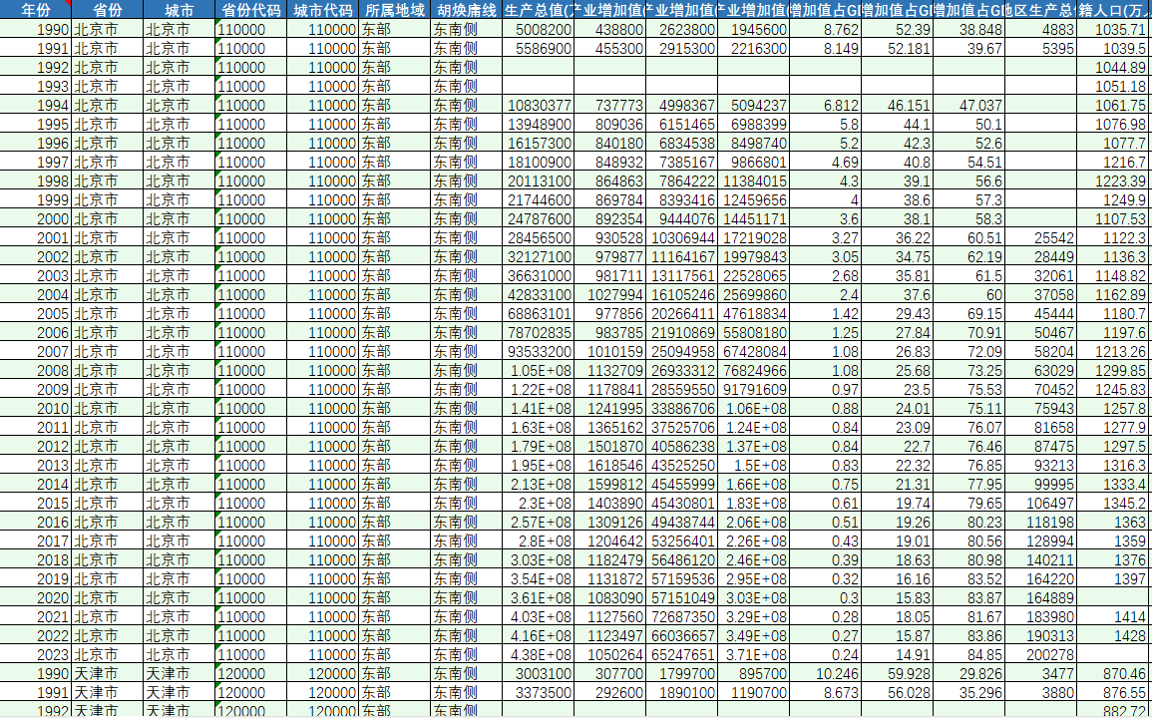1152x718 pixels.
Task: Select the 胡焕庸线 header cell
Action: click(x=466, y=10)
